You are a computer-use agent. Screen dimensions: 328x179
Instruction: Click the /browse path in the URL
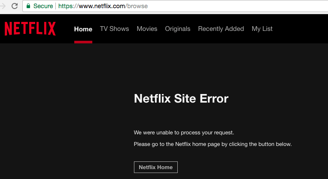(x=137, y=6)
